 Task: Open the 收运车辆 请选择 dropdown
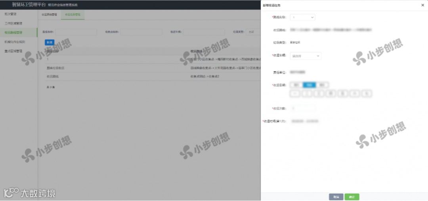pyautogui.click(x=306, y=56)
